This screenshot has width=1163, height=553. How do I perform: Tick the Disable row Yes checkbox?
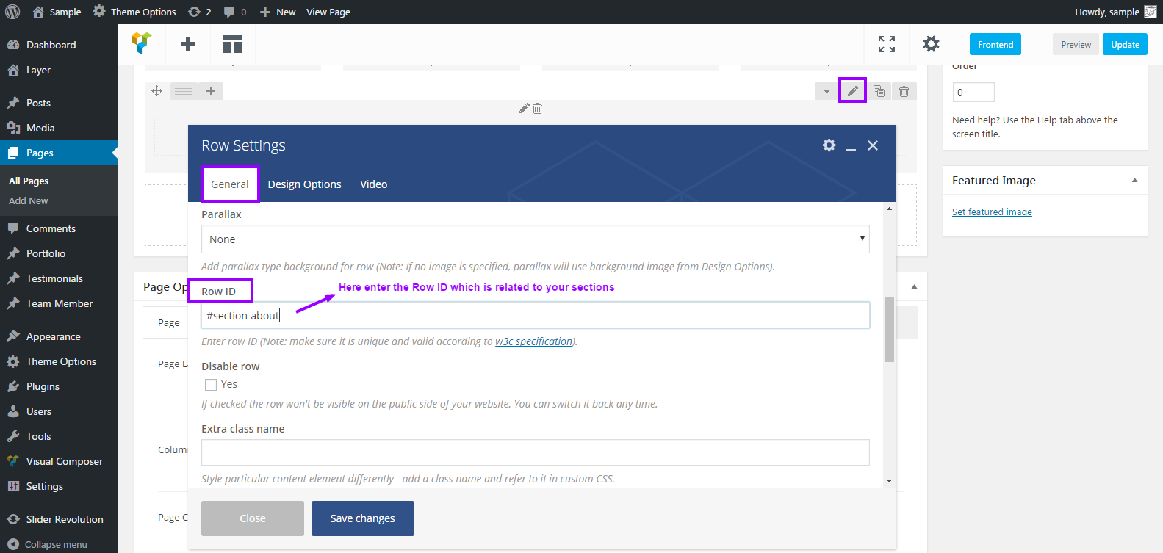tap(211, 385)
